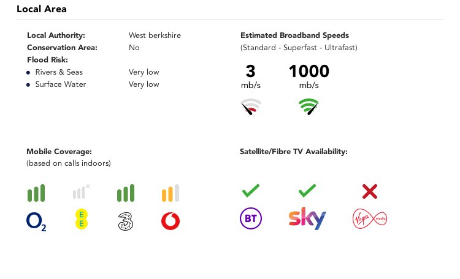This screenshot has height=279, width=460.
Task: Click the West berkshire authority text
Action: [155, 35]
